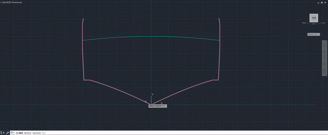Expand recent commands dropdown arrow

coord(14,133)
